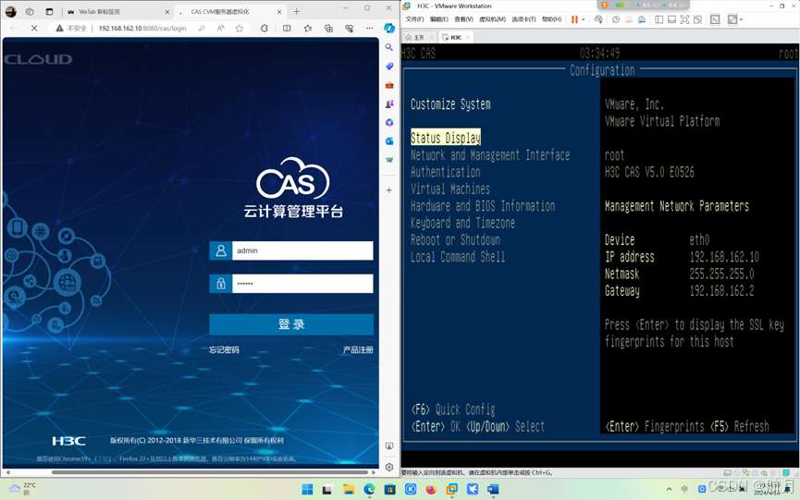
Task: Open File Explorer from the taskbar
Action: 349,489
